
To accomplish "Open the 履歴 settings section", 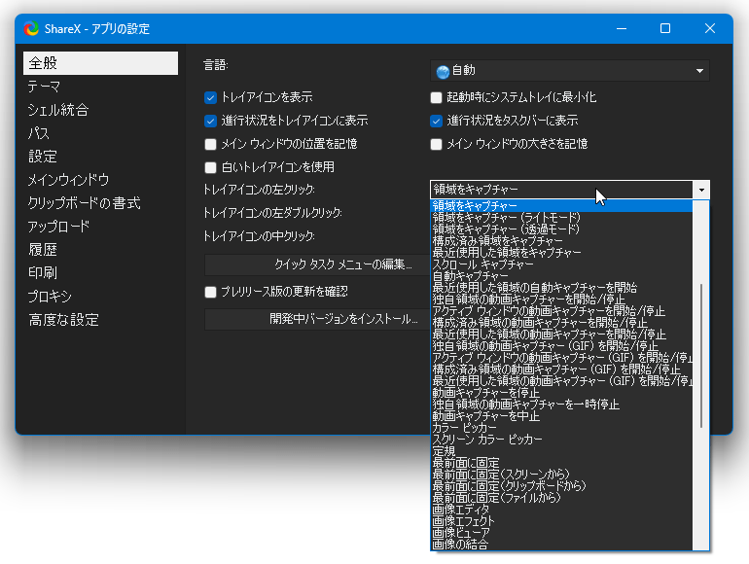I will pos(43,249).
